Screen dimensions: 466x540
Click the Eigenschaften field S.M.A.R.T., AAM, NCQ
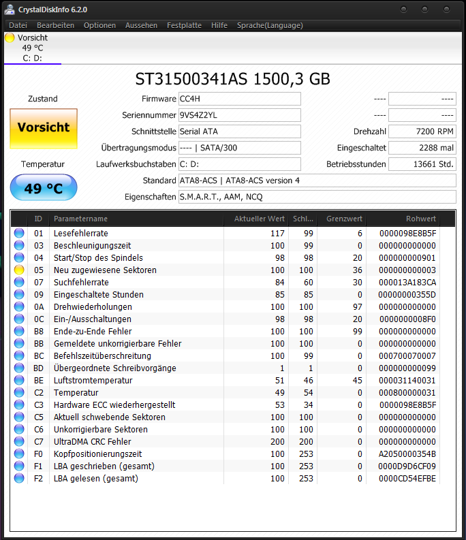click(x=317, y=197)
